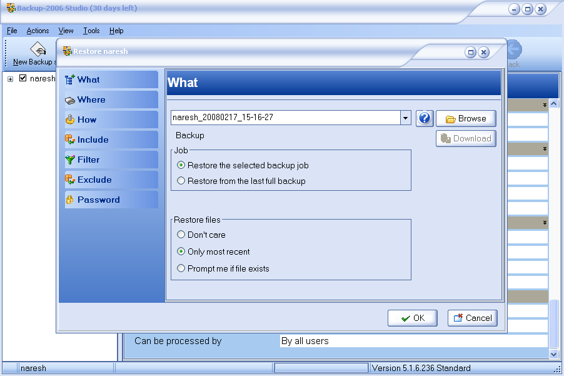The image size is (564, 376).
Task: Click the Download button
Action: [466, 138]
